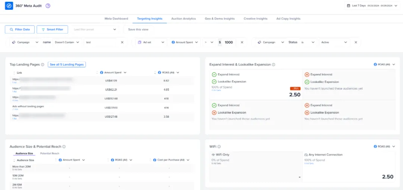
Task: Click the Smart Filter button
Action: [52, 29]
